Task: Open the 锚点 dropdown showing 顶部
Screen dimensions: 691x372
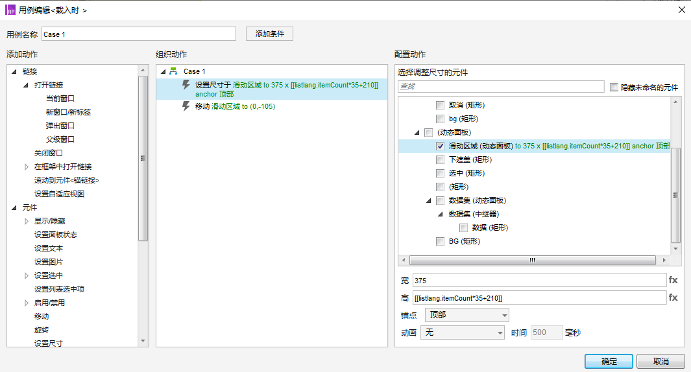Action: tap(467, 315)
